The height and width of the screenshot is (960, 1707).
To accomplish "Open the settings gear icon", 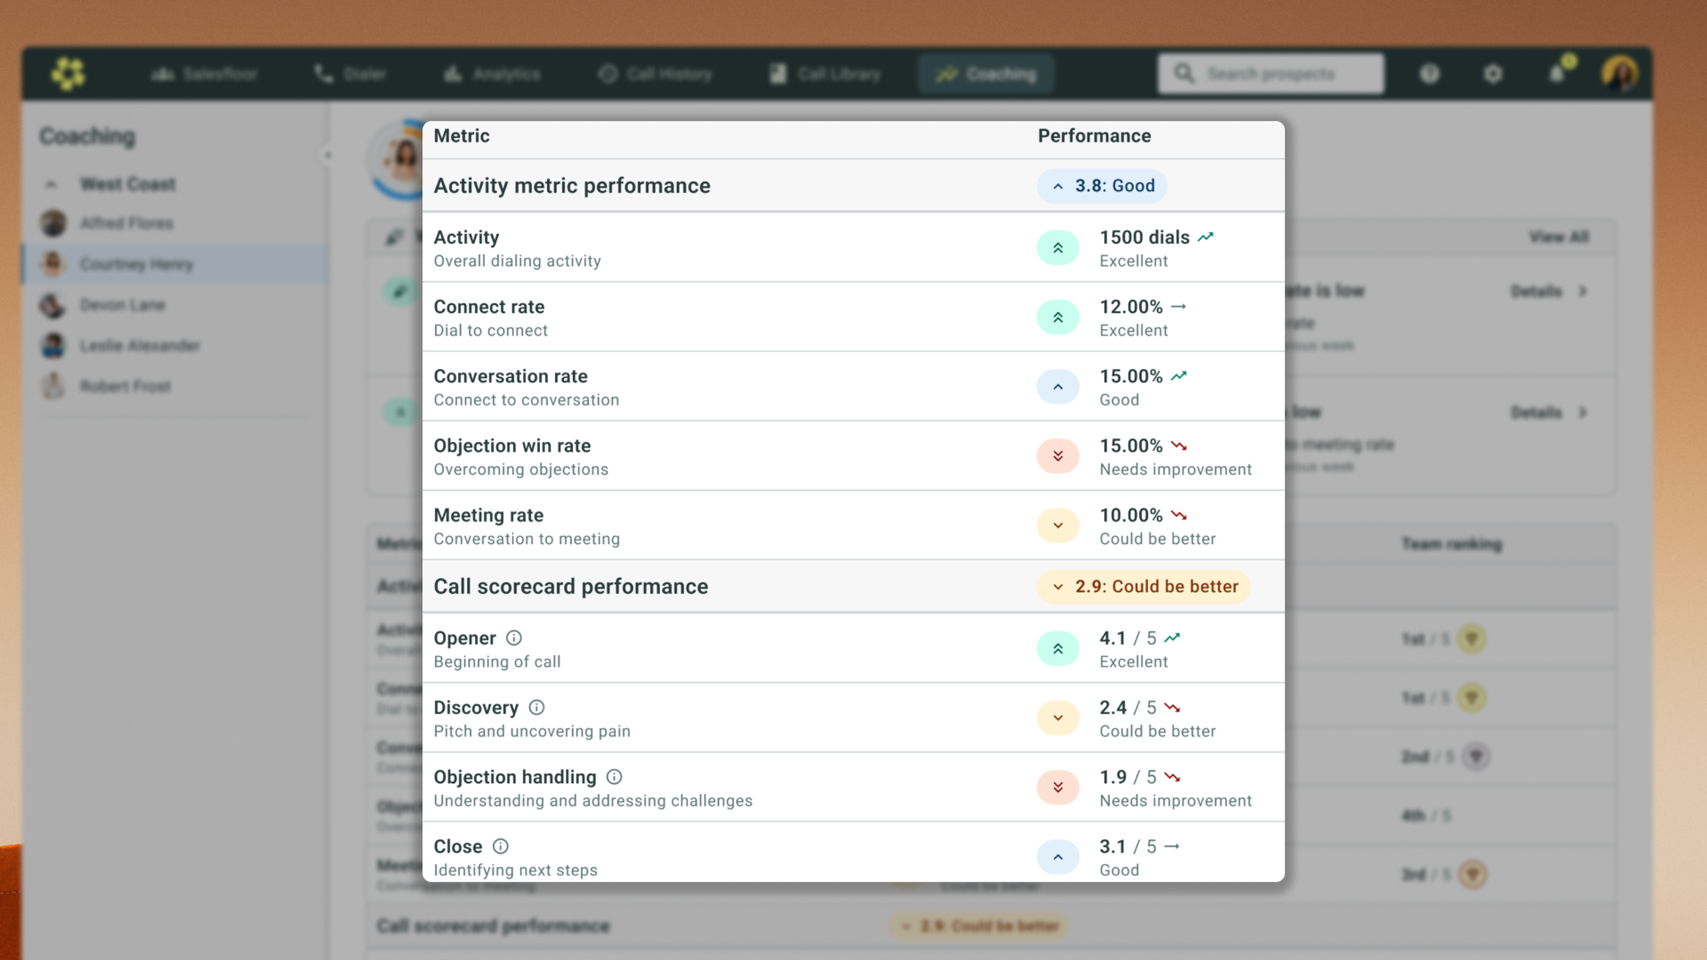I will 1493,73.
